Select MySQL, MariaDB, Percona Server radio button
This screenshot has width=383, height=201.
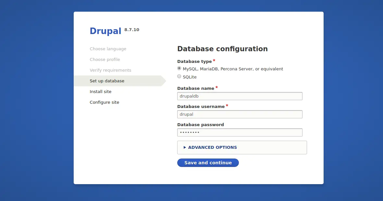coord(179,68)
